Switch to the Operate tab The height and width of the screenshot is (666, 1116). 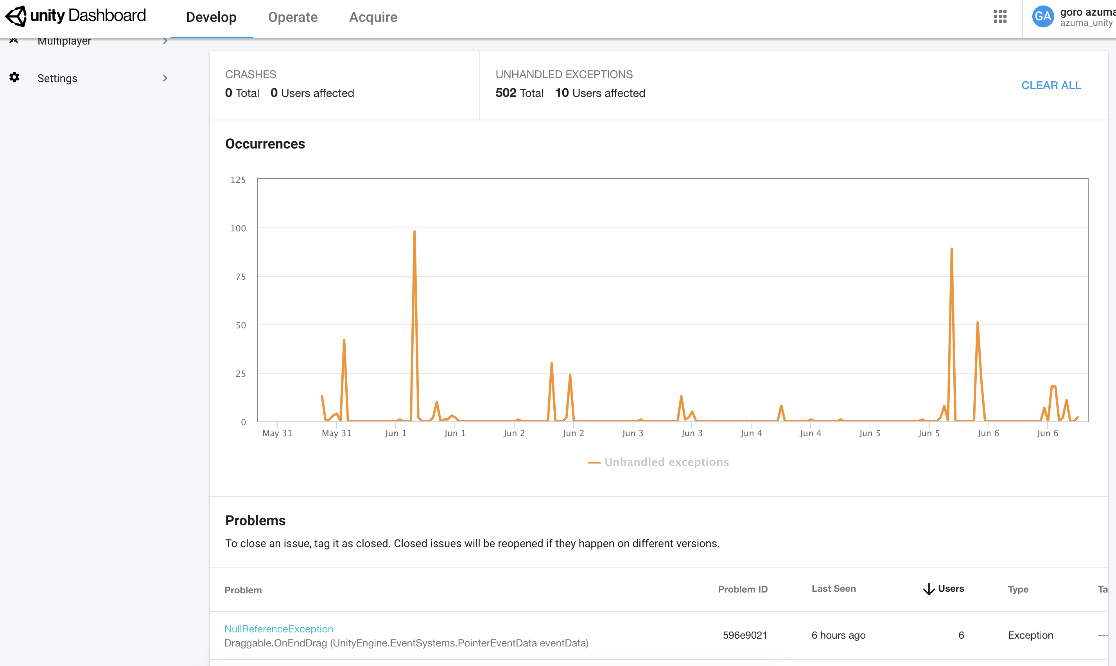tap(293, 17)
